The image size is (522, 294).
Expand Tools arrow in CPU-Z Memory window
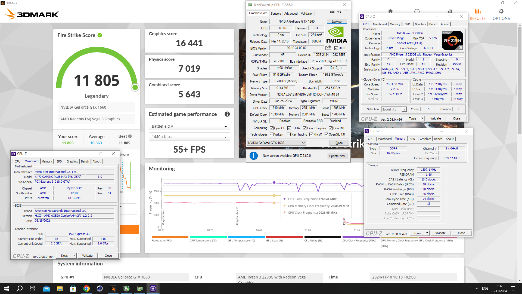(x=427, y=233)
